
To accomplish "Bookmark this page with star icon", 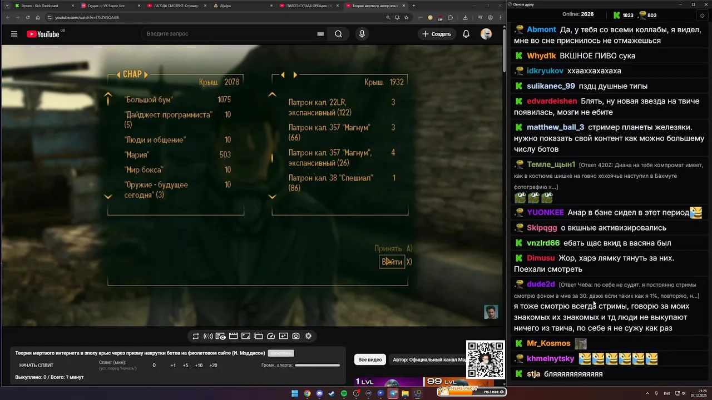I will [x=407, y=17].
